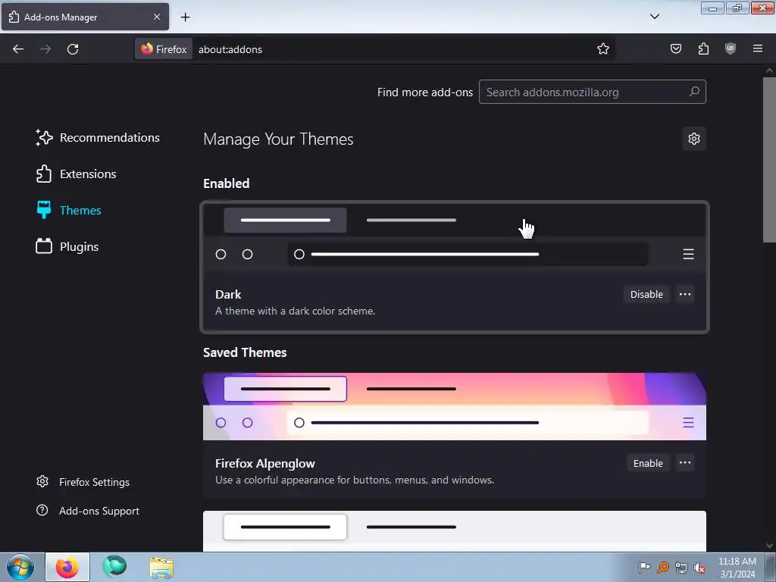Click the Firefox Alpenglow preview image
Image resolution: width=776 pixels, height=582 pixels.
tap(455, 406)
